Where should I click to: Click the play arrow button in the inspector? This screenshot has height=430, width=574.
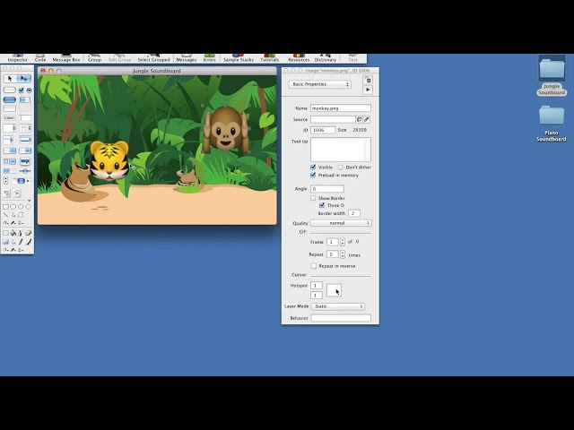[x=368, y=90]
